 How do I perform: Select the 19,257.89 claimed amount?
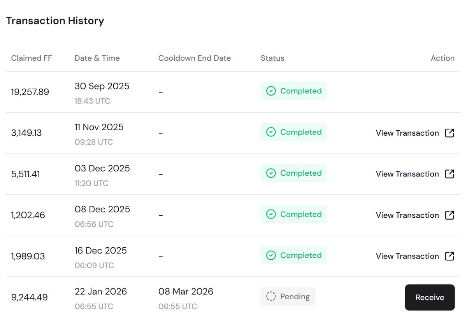[30, 92]
